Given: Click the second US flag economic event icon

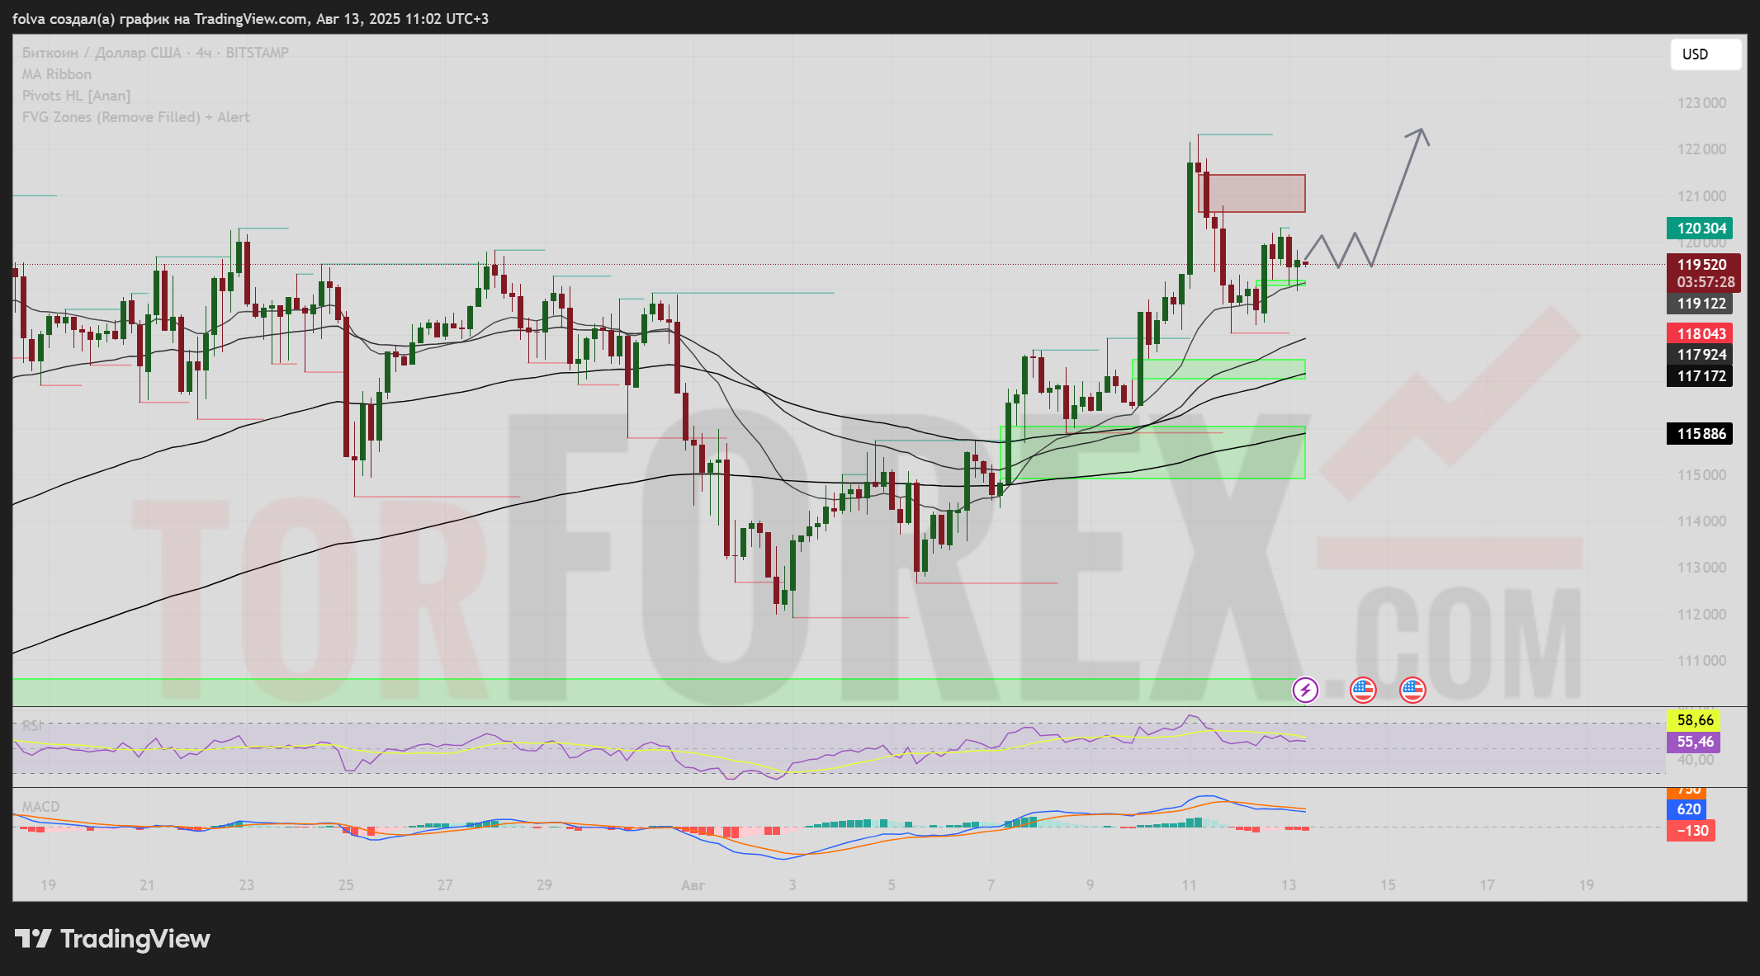Looking at the screenshot, I should point(1412,690).
